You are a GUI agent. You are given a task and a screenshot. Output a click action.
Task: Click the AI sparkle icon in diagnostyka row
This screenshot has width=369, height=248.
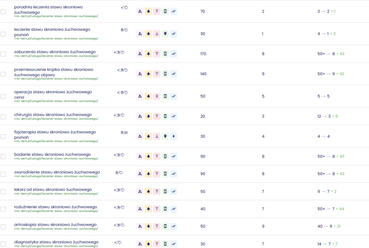pos(116,243)
